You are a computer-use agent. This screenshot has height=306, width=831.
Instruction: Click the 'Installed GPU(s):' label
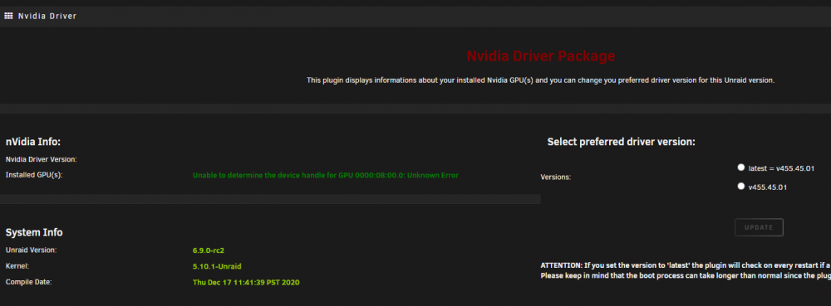[x=34, y=174]
